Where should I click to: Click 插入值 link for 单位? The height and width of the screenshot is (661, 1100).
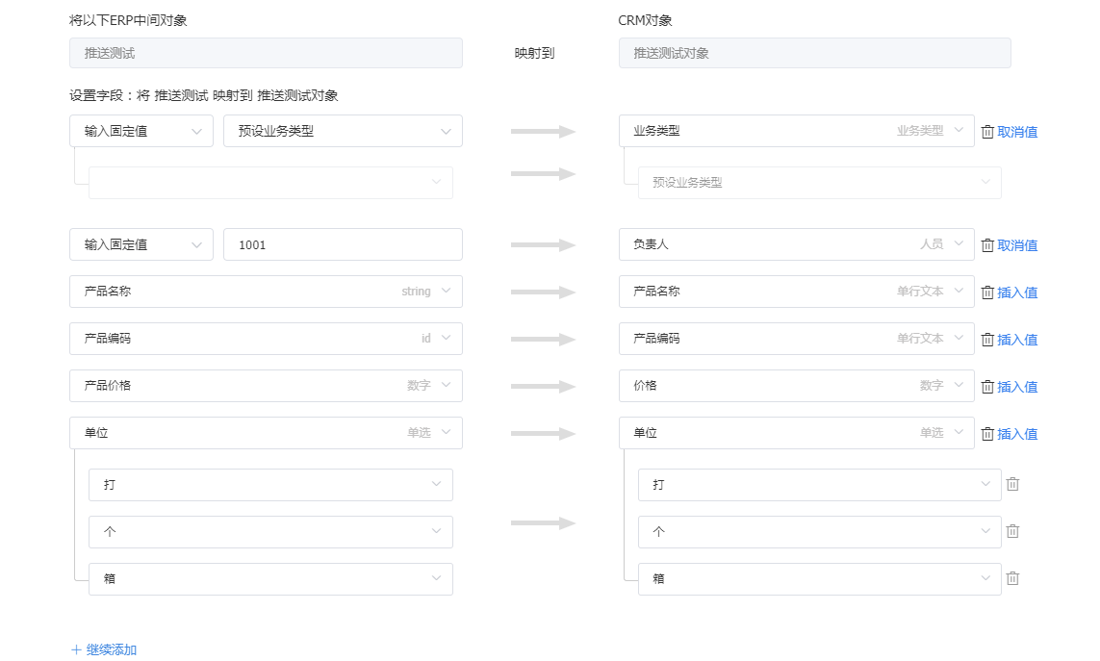[x=1017, y=434]
